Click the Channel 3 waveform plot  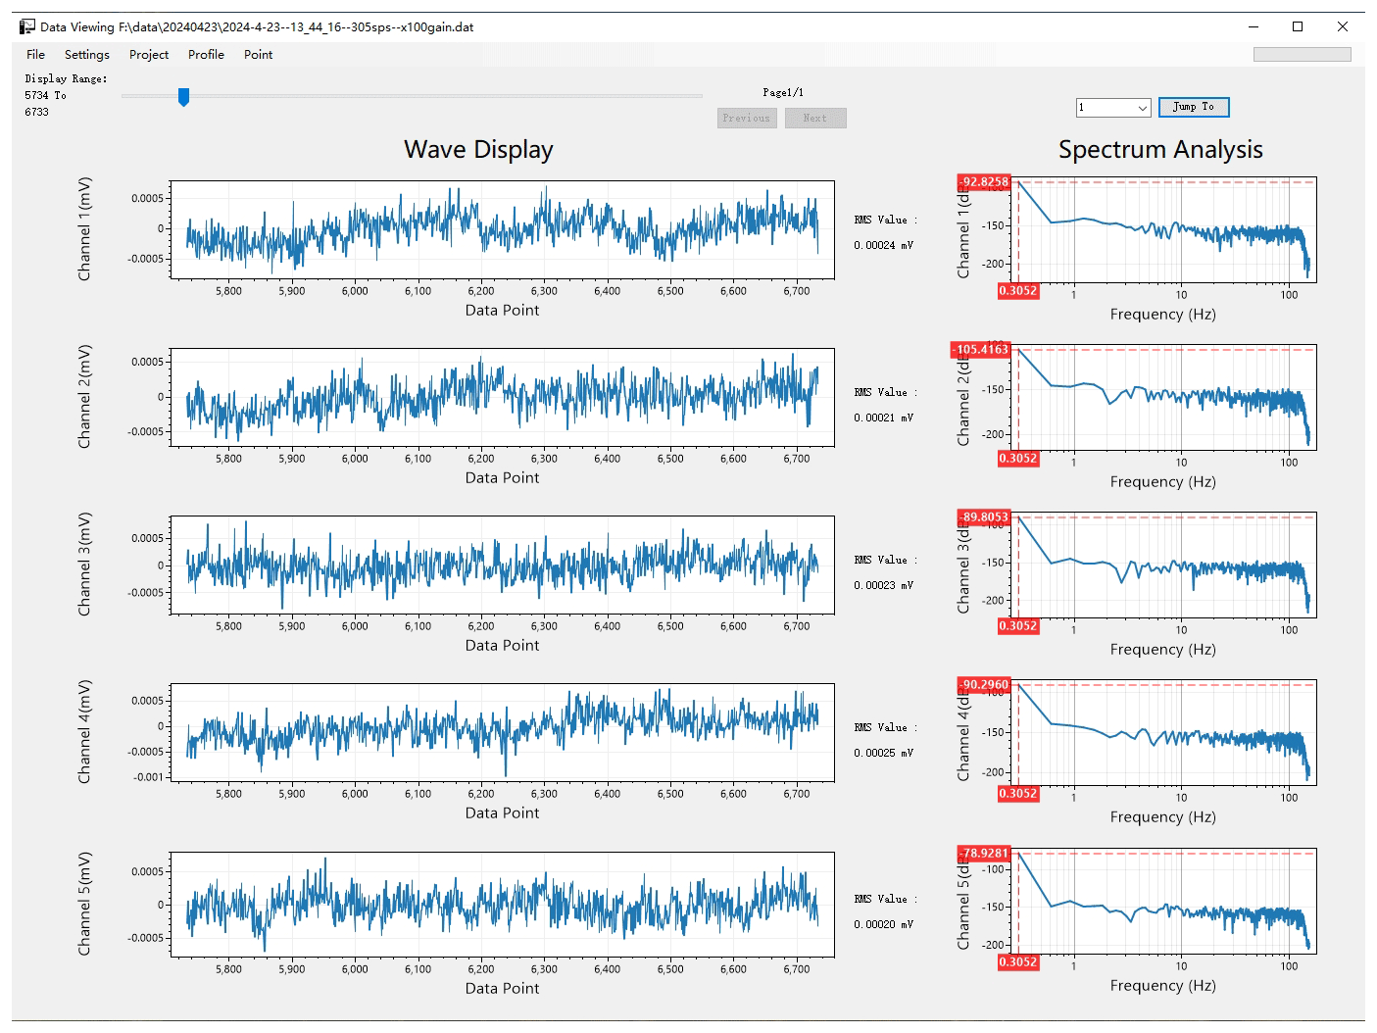(x=502, y=566)
